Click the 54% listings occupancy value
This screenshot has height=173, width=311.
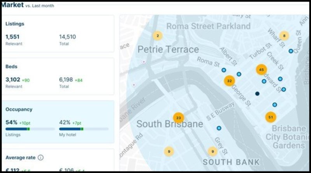click(x=11, y=122)
